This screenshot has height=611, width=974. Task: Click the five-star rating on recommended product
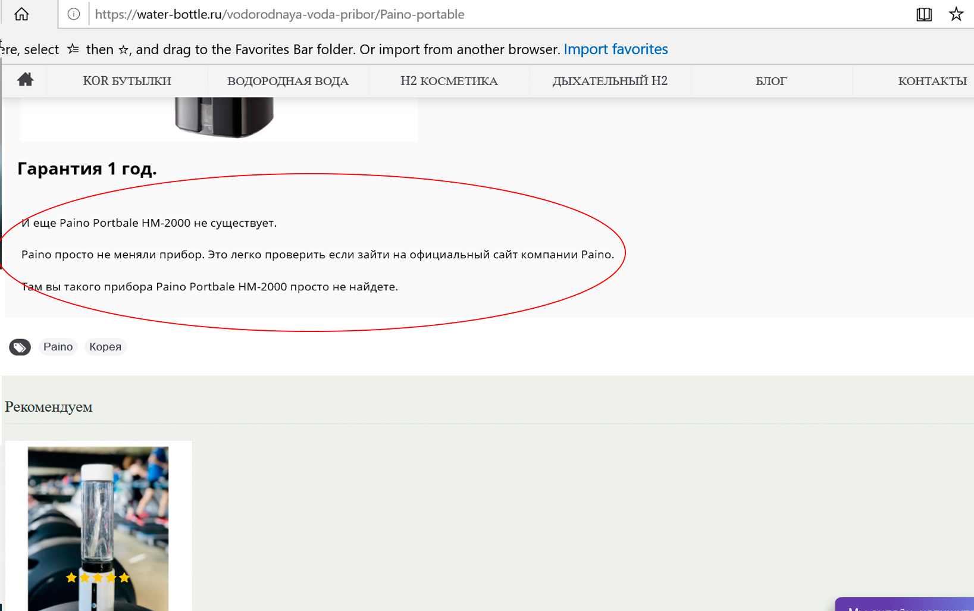[98, 577]
